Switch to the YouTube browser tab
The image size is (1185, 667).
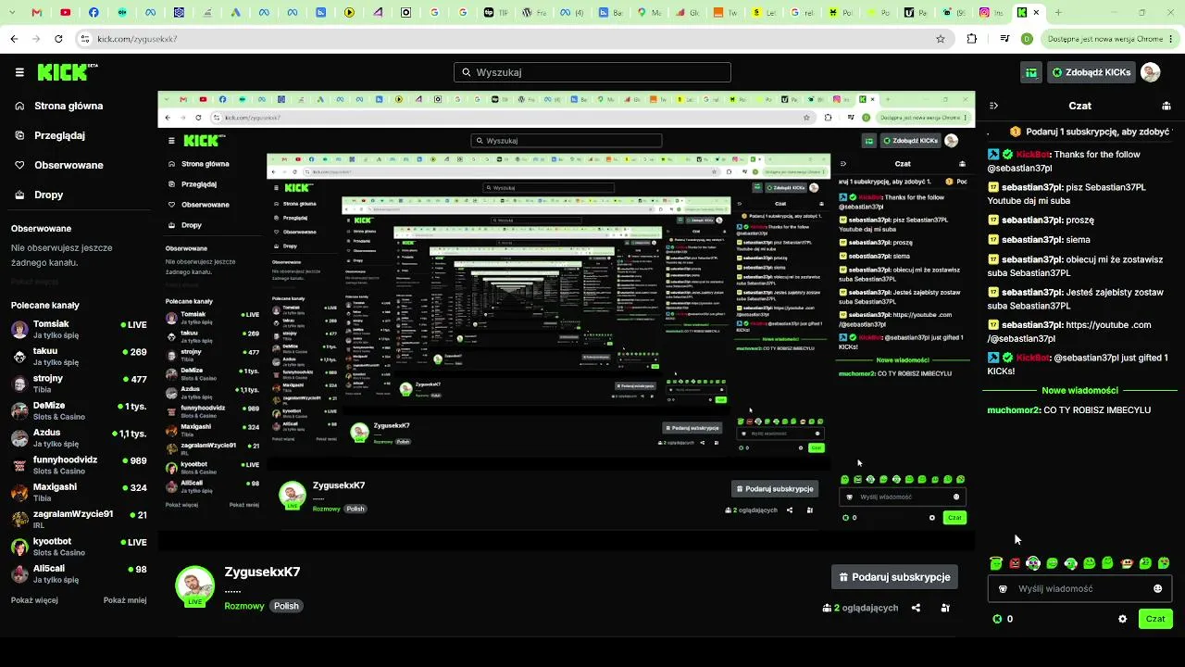tap(65, 13)
